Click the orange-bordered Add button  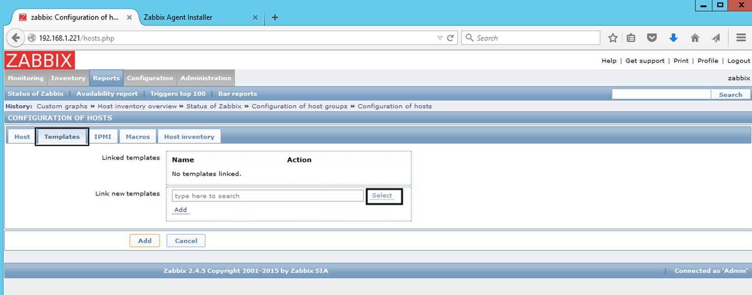[x=145, y=241]
